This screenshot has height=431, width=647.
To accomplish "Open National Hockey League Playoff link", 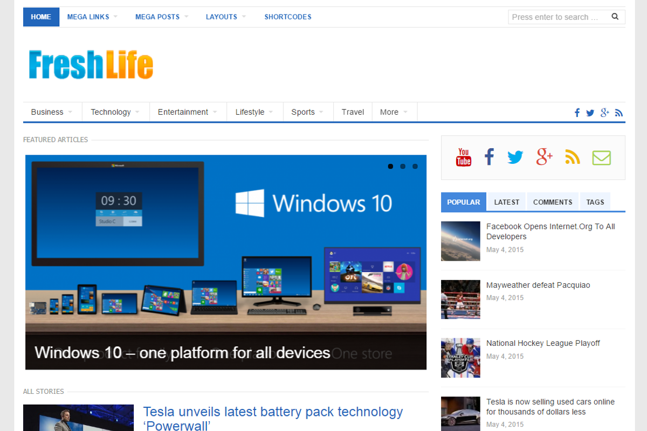I will point(543,343).
